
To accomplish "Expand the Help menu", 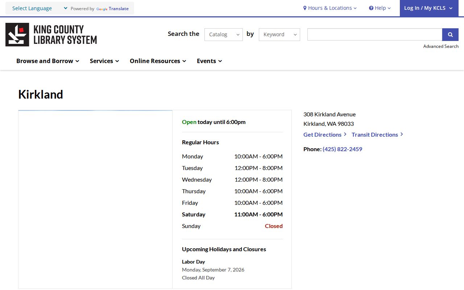I will (380, 8).
